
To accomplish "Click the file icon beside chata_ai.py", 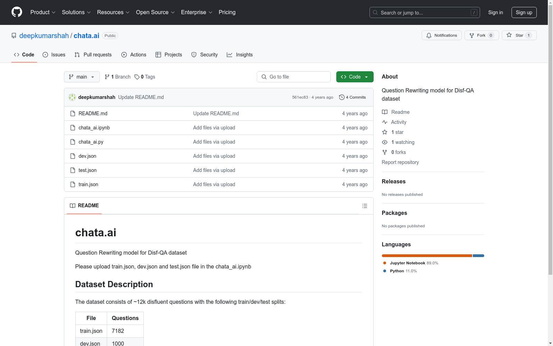I will point(73,142).
